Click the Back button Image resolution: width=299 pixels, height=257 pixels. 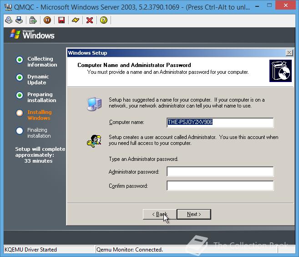(160, 214)
